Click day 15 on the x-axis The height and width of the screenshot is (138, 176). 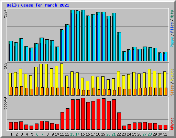[82, 134]
